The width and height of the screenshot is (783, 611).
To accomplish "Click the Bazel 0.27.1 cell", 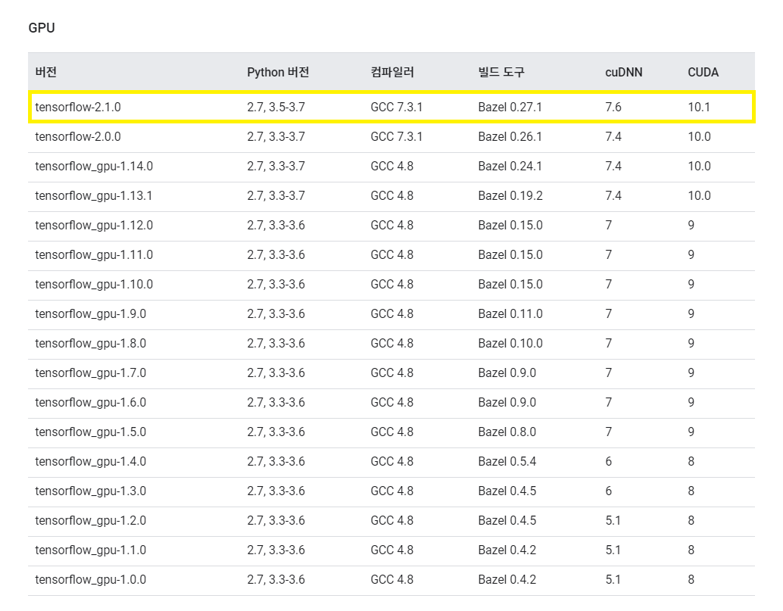I will click(x=510, y=107).
